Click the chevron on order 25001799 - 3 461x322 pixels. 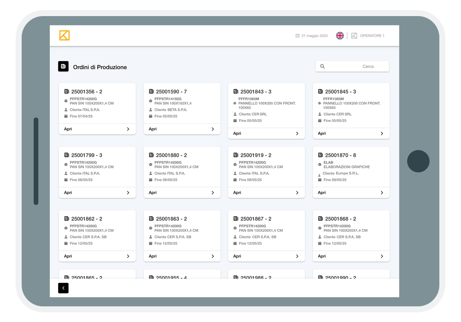pos(128,193)
